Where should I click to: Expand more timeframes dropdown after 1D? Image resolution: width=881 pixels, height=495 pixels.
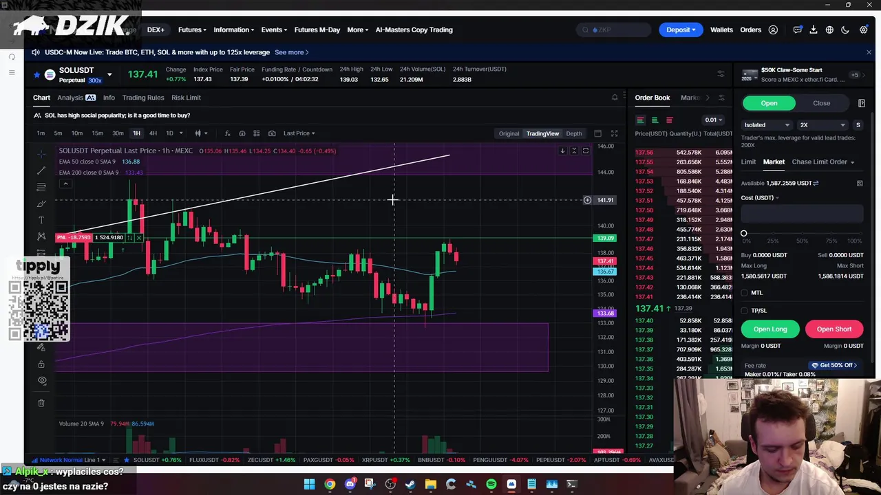point(181,133)
